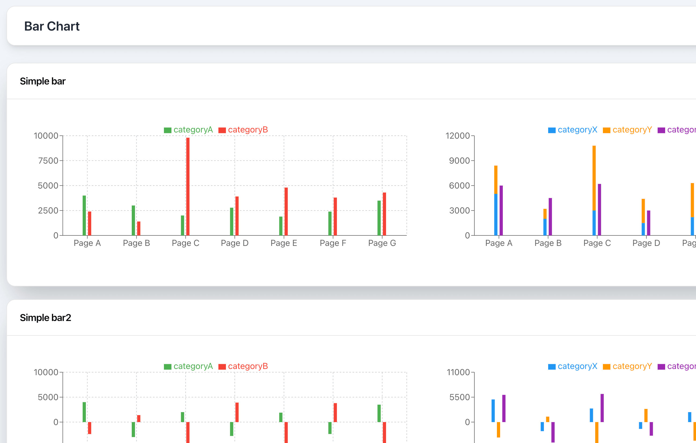The width and height of the screenshot is (696, 443).
Task: Click 'Page C' label under the stacked chart
Action: click(597, 243)
